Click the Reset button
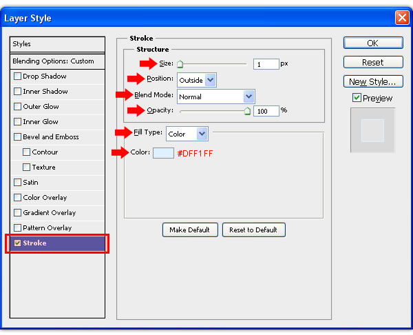Screen dimensions: 413x335 coord(373,62)
